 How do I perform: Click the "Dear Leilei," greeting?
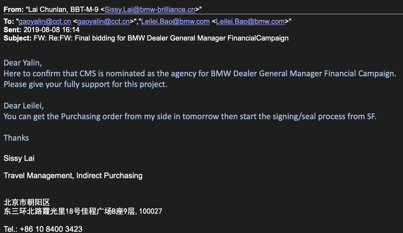point(24,106)
